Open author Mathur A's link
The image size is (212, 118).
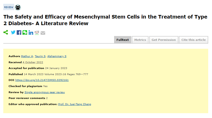click(27, 56)
